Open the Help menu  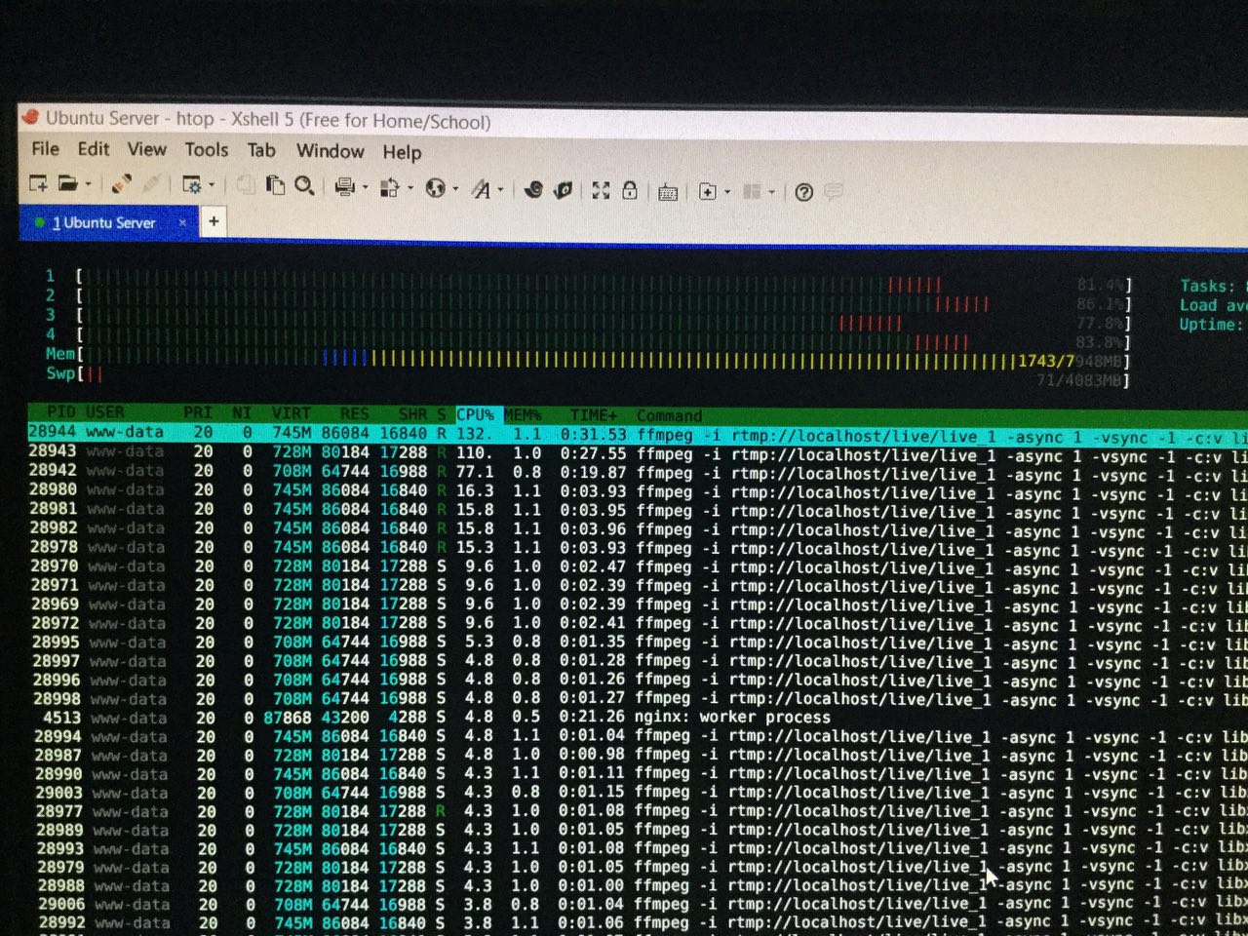tap(402, 152)
